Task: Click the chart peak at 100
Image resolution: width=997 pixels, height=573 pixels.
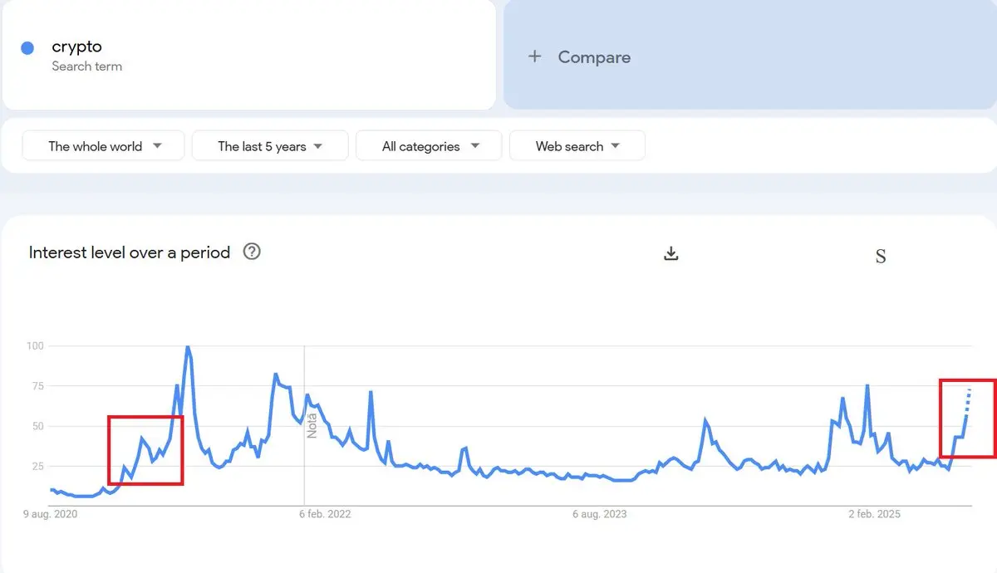Action: tap(188, 347)
